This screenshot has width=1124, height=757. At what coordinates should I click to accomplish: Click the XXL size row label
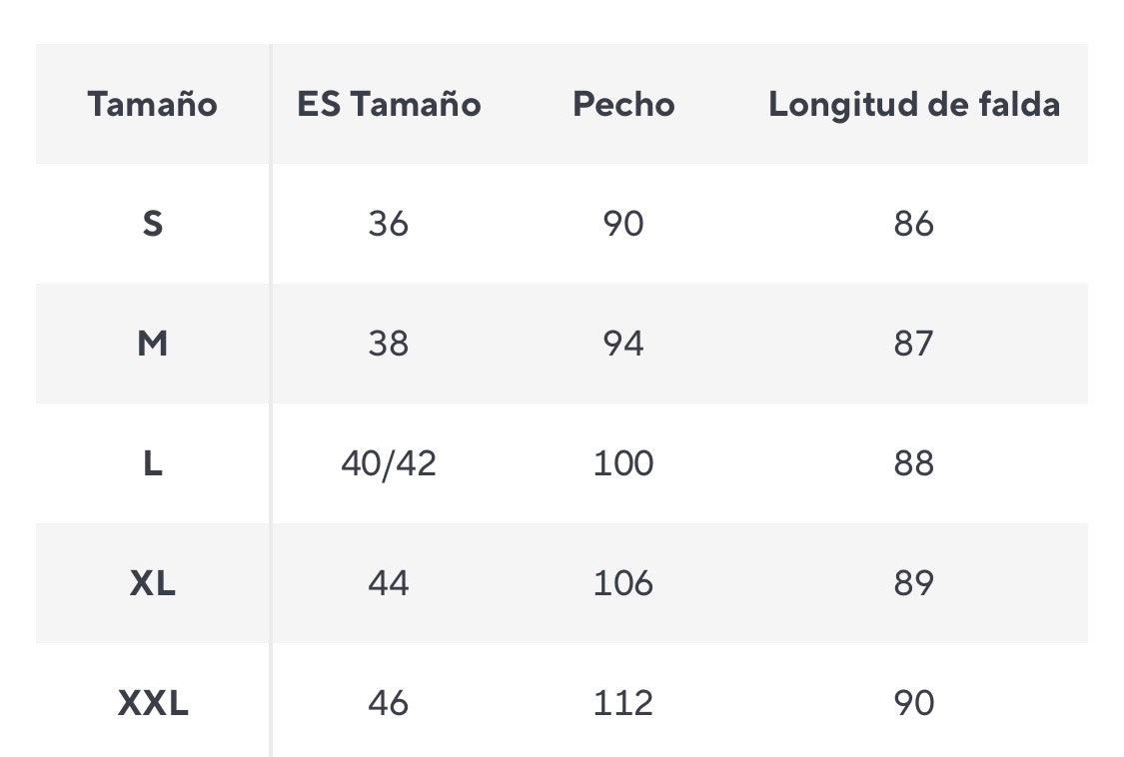pyautogui.click(x=152, y=703)
